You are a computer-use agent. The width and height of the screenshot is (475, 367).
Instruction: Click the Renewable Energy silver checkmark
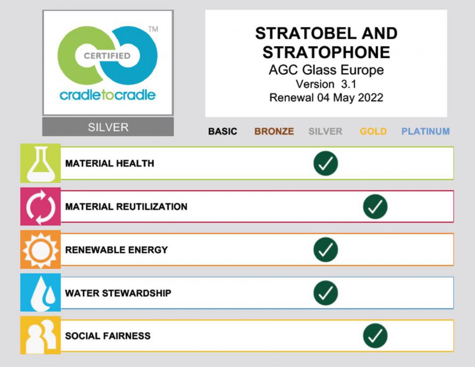coord(326,250)
